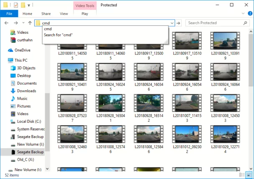Select video L20180917_135109
Image resolution: width=254 pixels, height=179 pixels.
point(187,46)
